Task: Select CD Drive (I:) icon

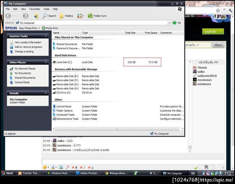Action: 54,93
